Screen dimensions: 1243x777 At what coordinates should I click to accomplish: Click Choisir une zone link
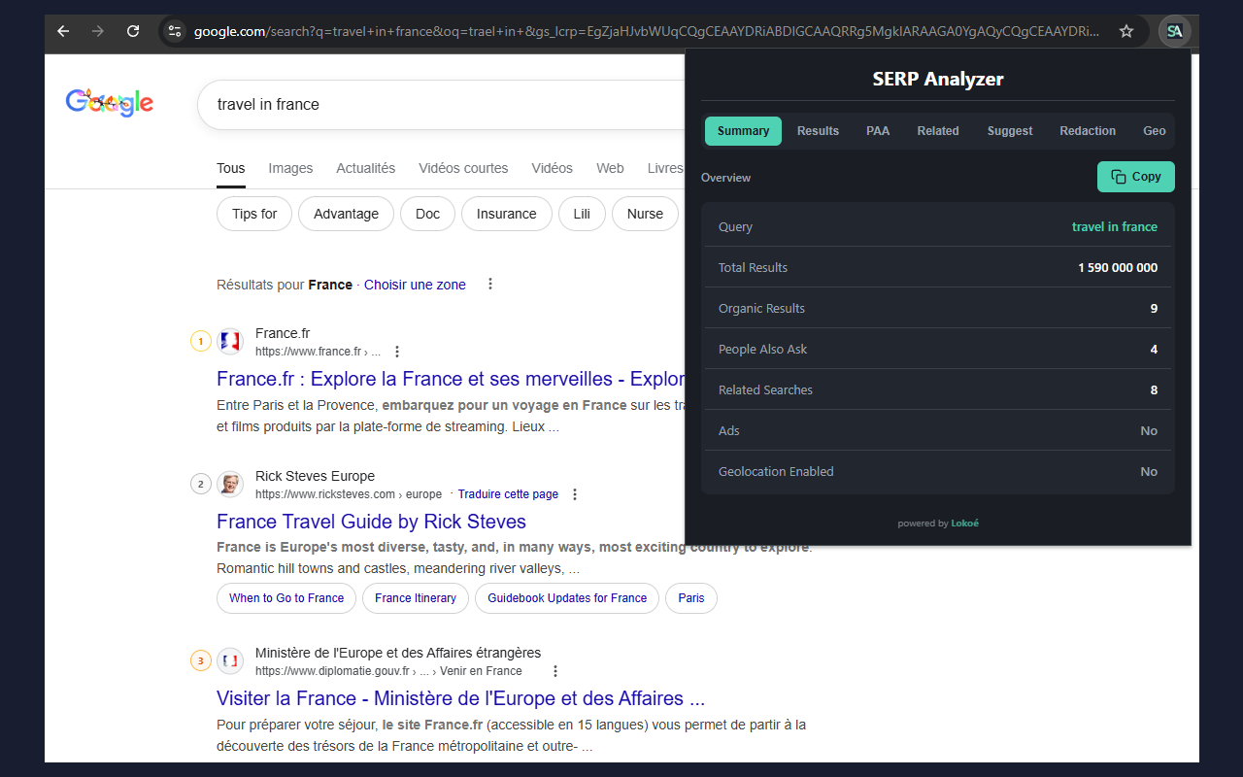click(415, 285)
